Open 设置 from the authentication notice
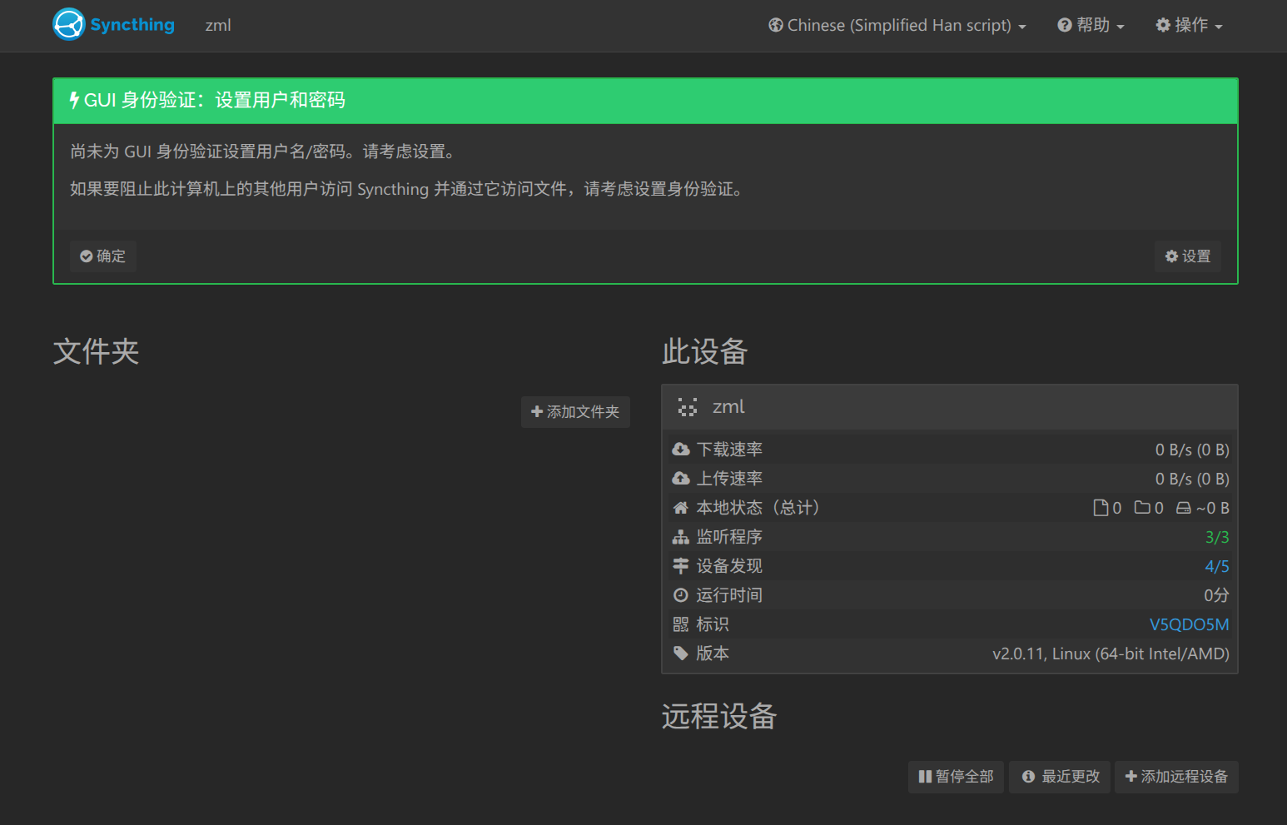1287x825 pixels. [1187, 256]
